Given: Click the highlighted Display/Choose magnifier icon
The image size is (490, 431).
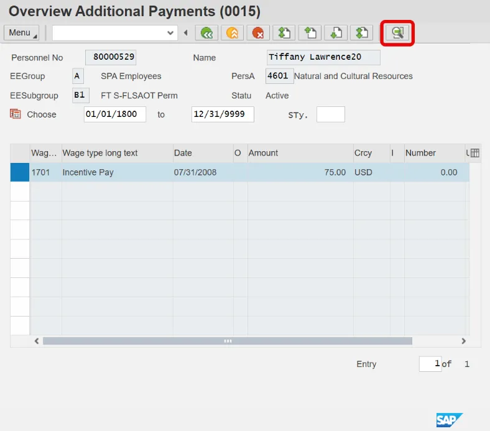Looking at the screenshot, I should 397,33.
